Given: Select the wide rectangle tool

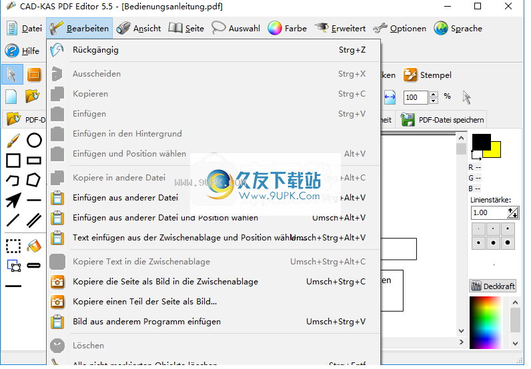Looking at the screenshot, I should tap(34, 161).
